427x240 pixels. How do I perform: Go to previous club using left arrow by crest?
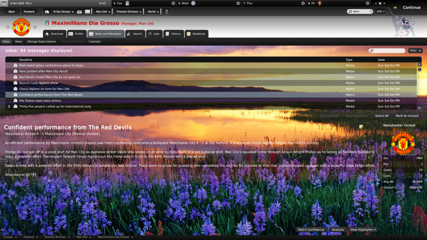pyautogui.click(x=8, y=27)
